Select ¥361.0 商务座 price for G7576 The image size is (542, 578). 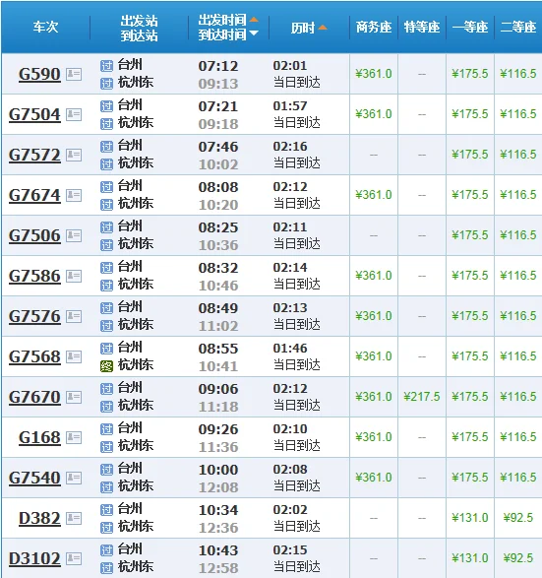point(374,316)
